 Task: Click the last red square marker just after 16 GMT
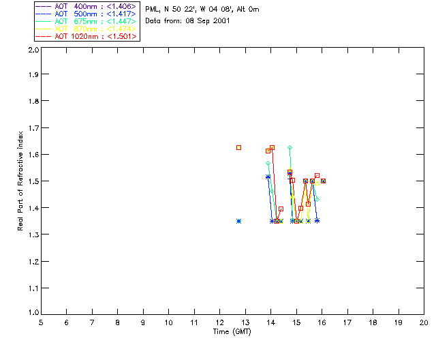[323, 181]
